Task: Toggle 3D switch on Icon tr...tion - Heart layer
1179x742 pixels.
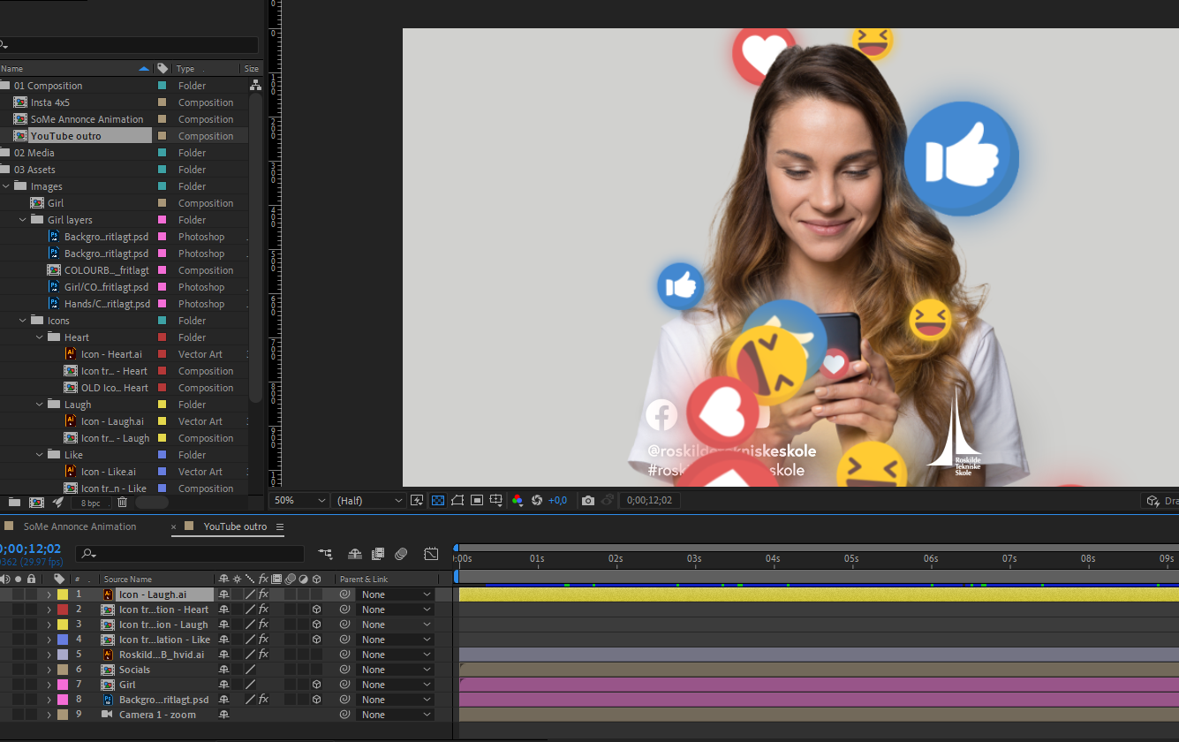Action: pos(316,609)
